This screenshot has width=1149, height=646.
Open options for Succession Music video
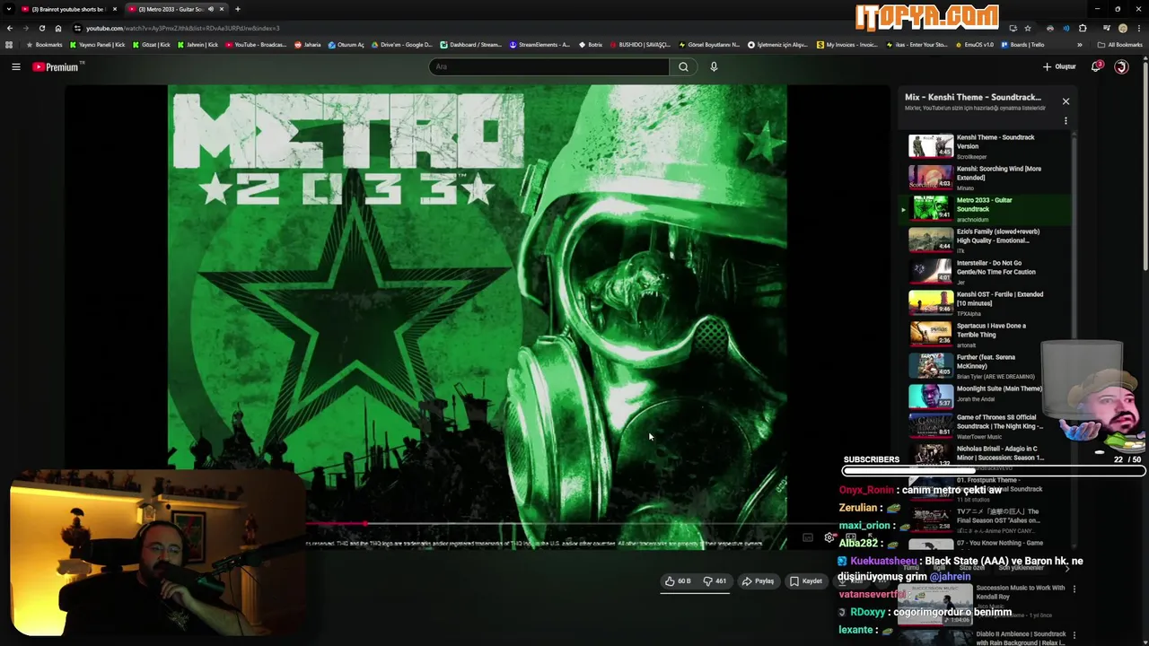click(1074, 589)
